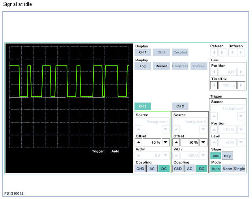This screenshot has height=199, width=252.
Task: Open CH 2 Source down arrow
Action: click(204, 130)
